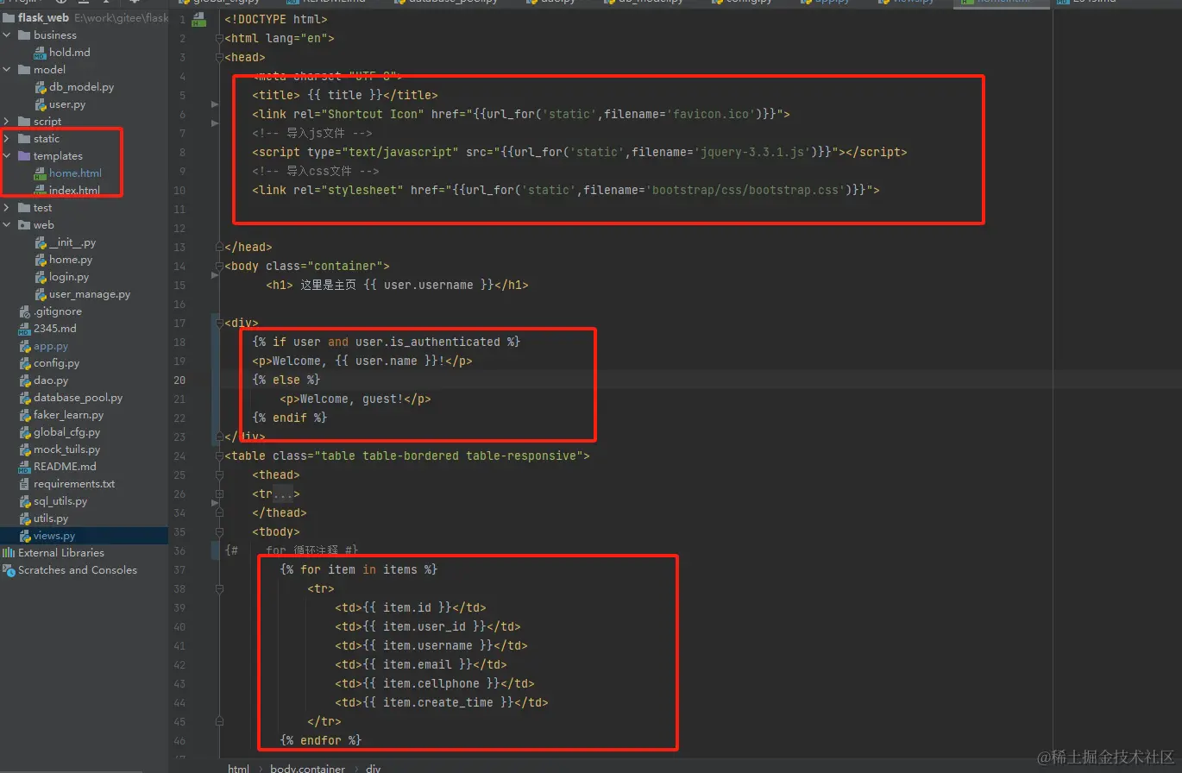Fold the head block on line 3
The width and height of the screenshot is (1182, 773).
pos(219,57)
